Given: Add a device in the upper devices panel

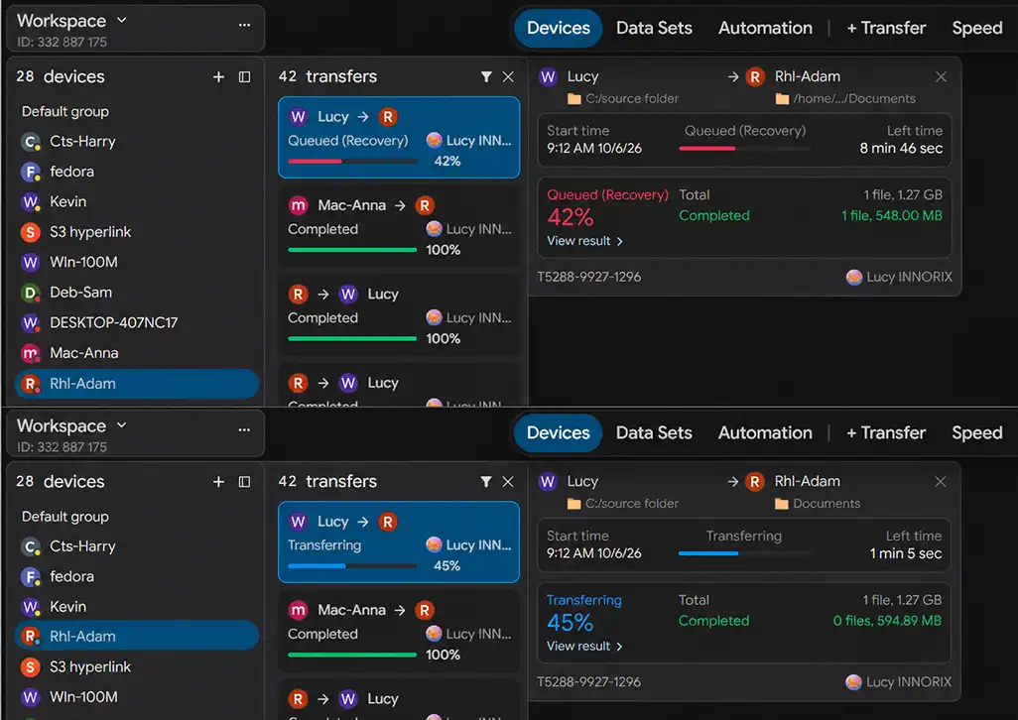Looking at the screenshot, I should 218,77.
